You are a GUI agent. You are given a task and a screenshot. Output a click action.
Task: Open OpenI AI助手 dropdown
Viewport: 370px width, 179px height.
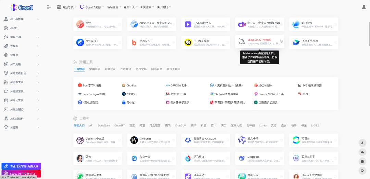(92, 7)
